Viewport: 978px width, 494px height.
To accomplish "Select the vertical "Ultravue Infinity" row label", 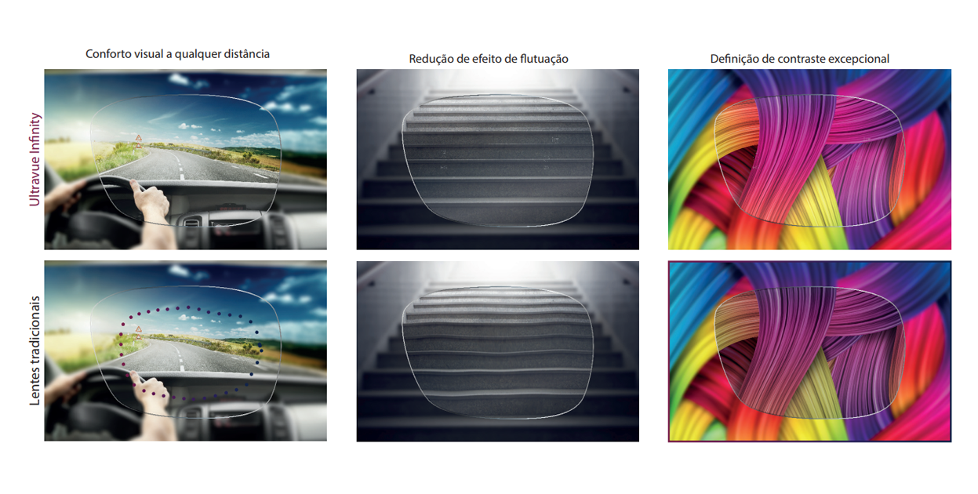I will click(35, 159).
